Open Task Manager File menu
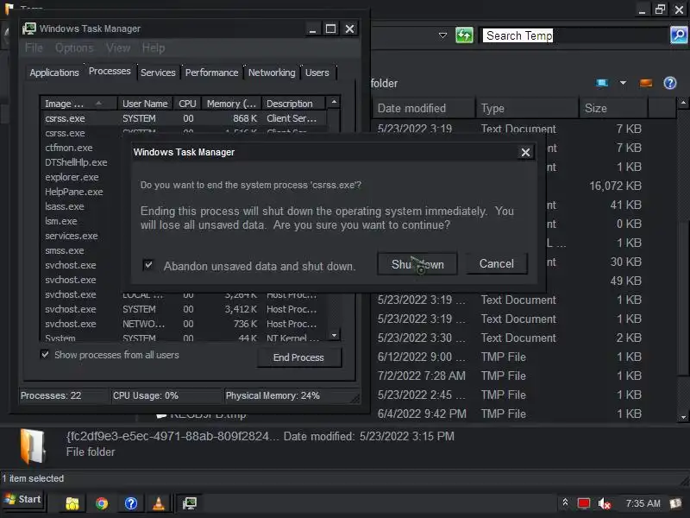This screenshot has width=690, height=518. (34, 47)
